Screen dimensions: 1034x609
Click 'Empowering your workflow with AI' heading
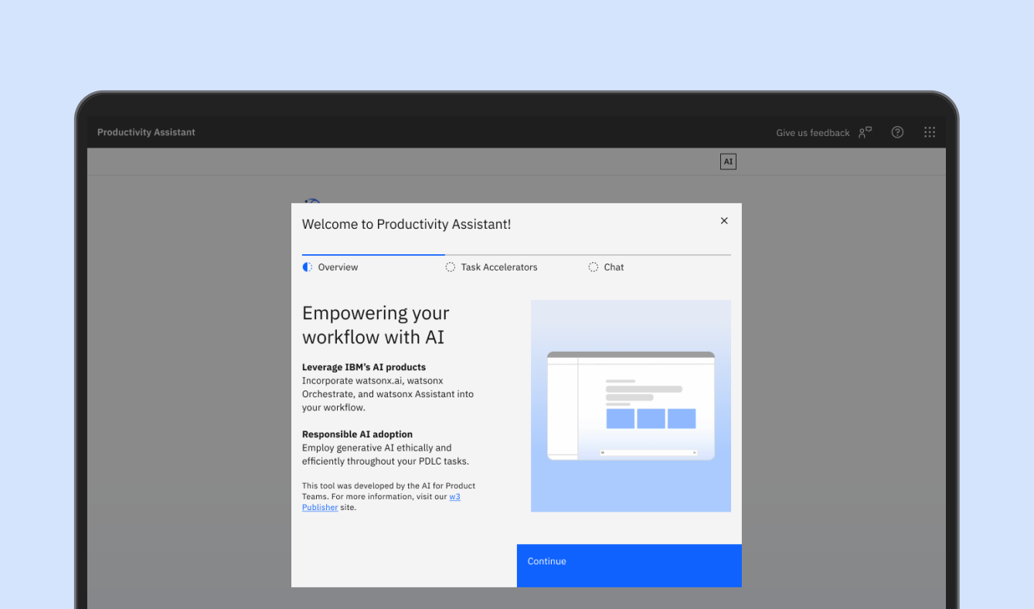point(376,325)
